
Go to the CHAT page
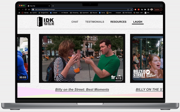[75, 22]
